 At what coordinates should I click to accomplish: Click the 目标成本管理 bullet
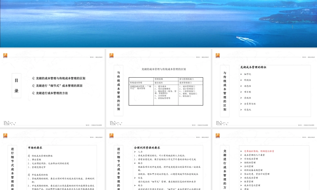click(x=251, y=159)
